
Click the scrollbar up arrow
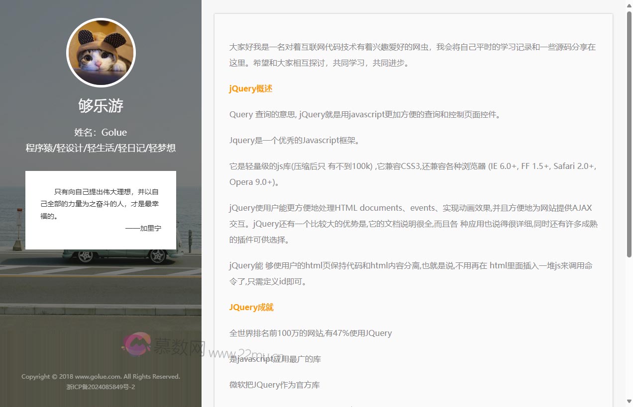(629, 4)
